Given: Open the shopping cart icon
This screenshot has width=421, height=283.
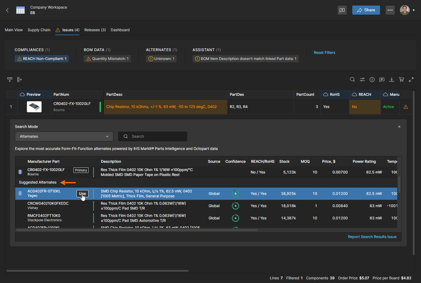Looking at the screenshot, I should [401, 80].
